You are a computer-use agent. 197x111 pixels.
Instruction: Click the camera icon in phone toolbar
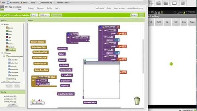pyautogui.click(x=166, y=3)
